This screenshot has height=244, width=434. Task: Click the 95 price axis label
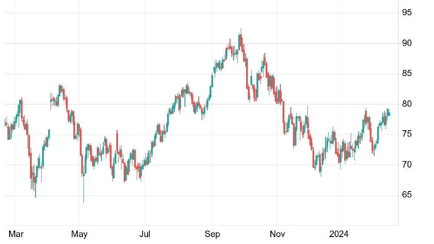(x=407, y=13)
